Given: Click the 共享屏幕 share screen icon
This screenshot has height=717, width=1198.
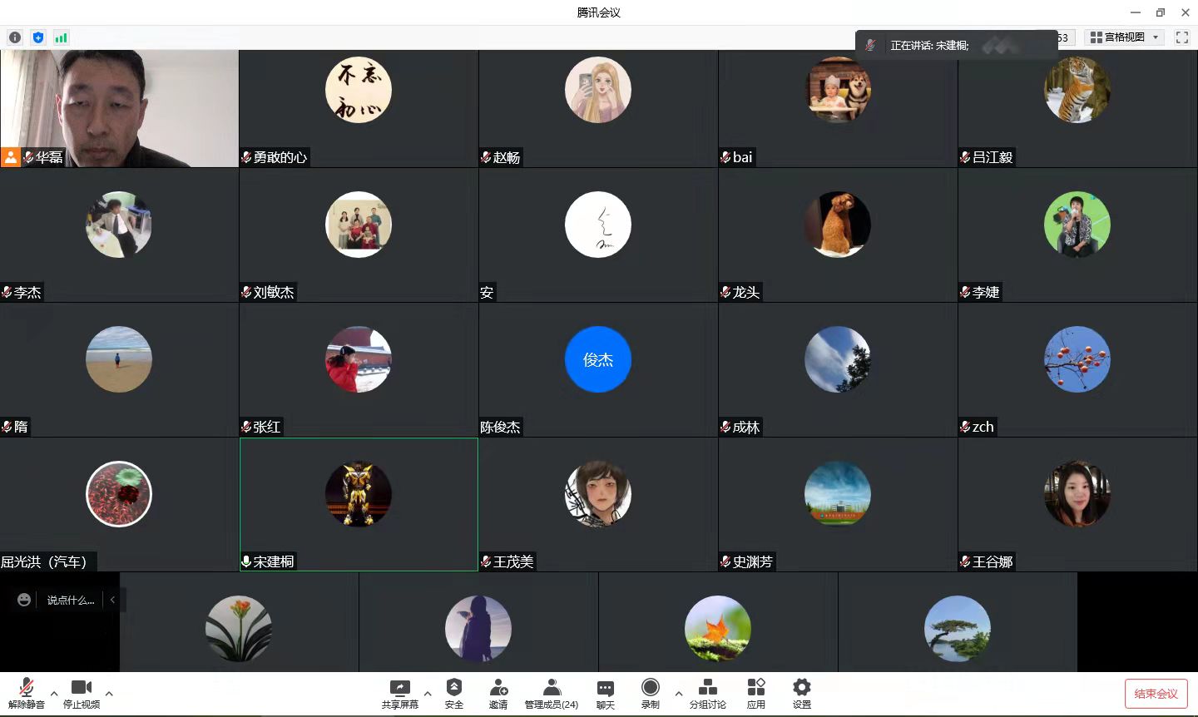Looking at the screenshot, I should (x=399, y=692).
